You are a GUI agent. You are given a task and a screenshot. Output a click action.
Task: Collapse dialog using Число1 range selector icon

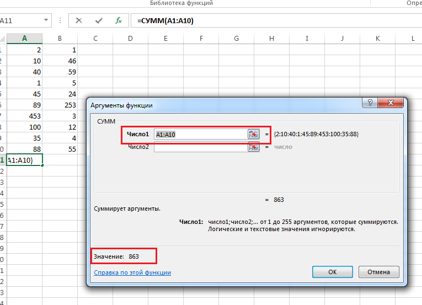253,134
